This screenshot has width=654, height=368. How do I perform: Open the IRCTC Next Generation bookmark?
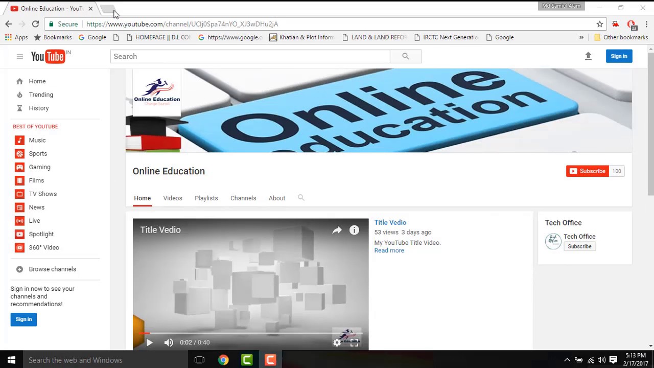tap(446, 37)
